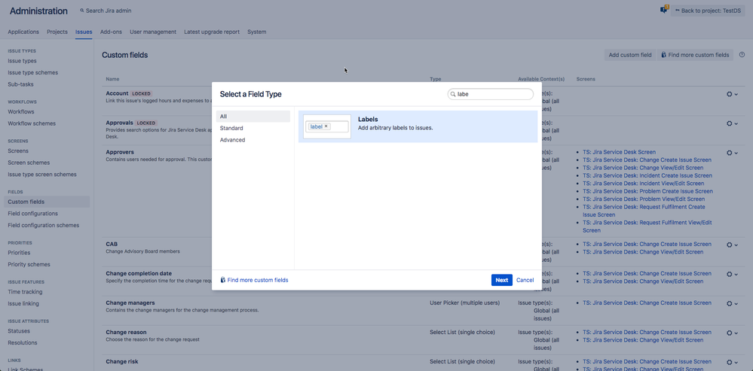753x371 pixels.
Task: Open gear menu for Approvers field
Action: pos(732,153)
